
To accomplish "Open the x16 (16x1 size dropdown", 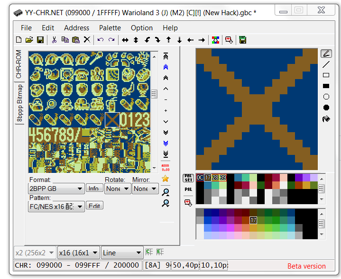I will pyautogui.click(x=79, y=252).
